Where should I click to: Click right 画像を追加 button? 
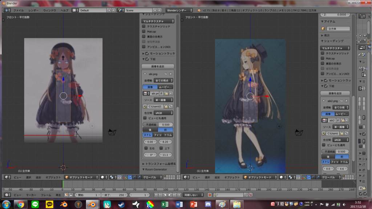point(335,93)
